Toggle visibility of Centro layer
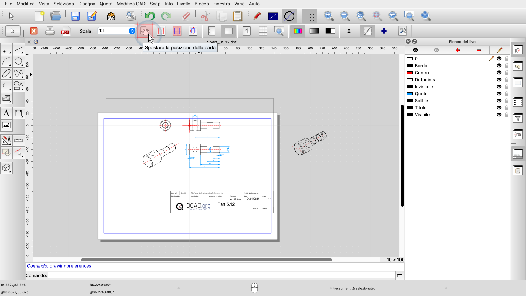Screen dimensions: 526x296 499,73
